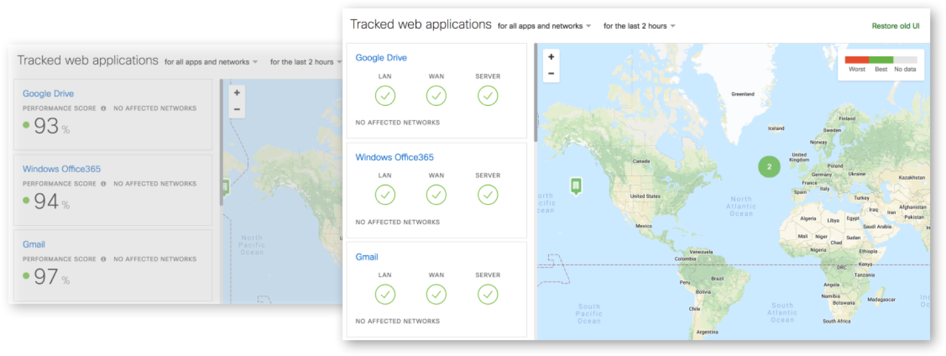Click the Canada label on the map

[x=641, y=161]
